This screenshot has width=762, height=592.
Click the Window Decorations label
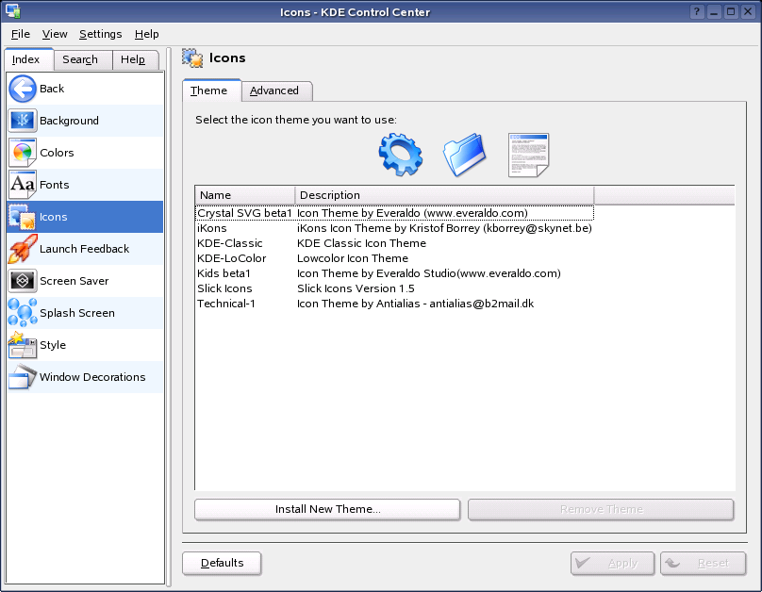click(x=92, y=377)
